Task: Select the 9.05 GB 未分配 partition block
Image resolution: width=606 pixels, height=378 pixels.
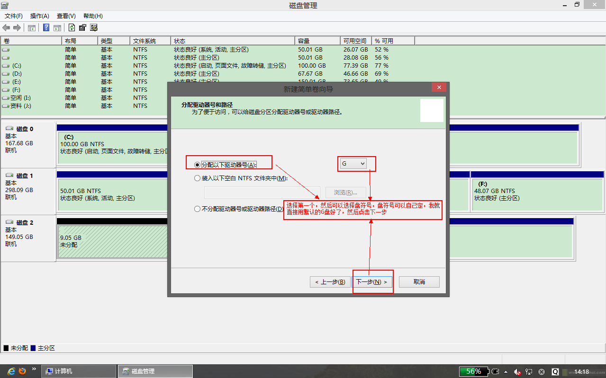Action: click(x=113, y=242)
